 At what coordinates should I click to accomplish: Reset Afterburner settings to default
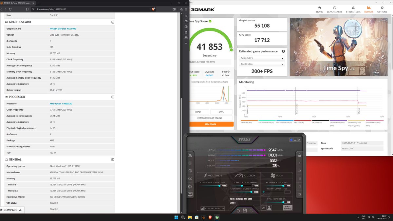[238, 211]
